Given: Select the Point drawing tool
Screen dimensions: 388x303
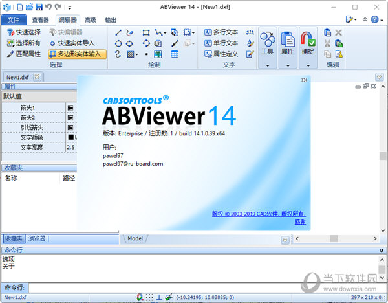Looking at the screenshot, I should tap(147, 54).
